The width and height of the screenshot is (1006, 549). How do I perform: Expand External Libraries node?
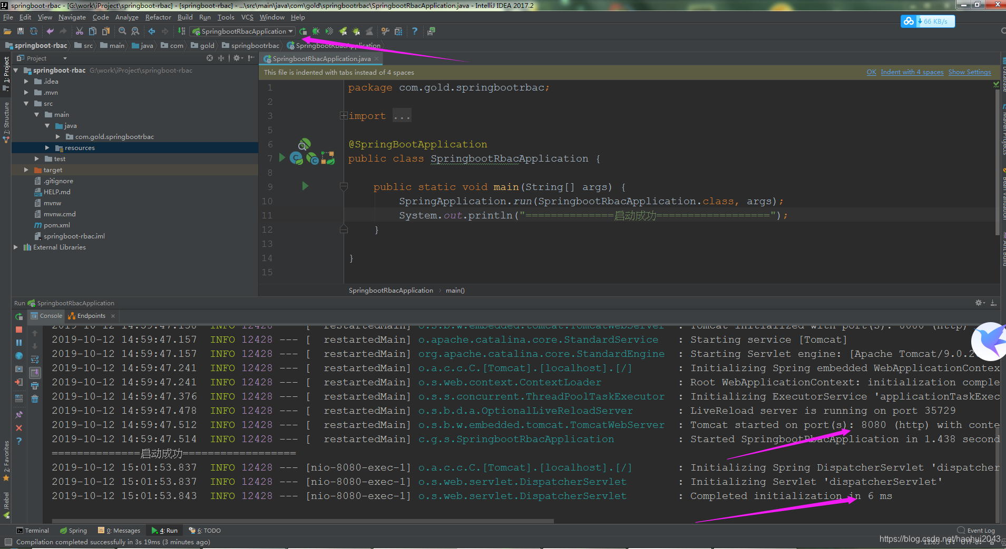pos(16,247)
